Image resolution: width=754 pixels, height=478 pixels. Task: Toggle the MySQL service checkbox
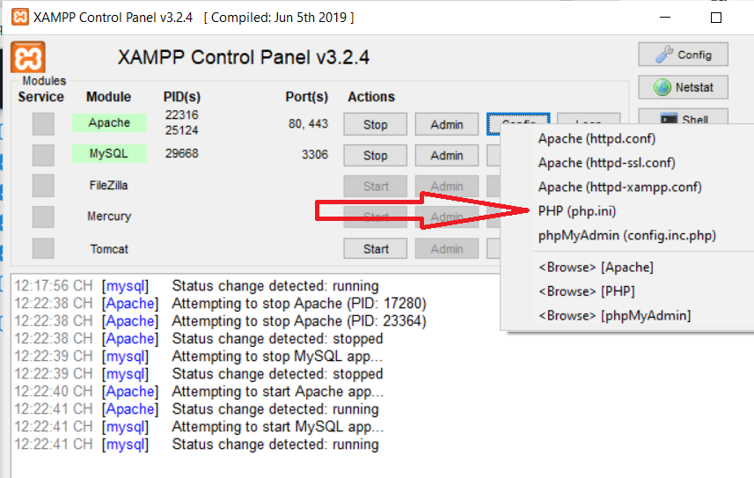pos(43,155)
